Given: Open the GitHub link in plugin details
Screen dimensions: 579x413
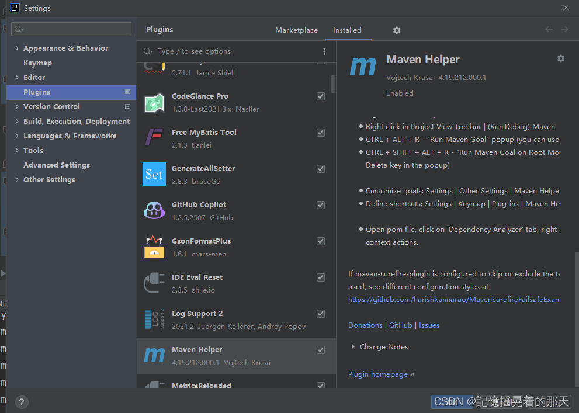Looking at the screenshot, I should [400, 325].
